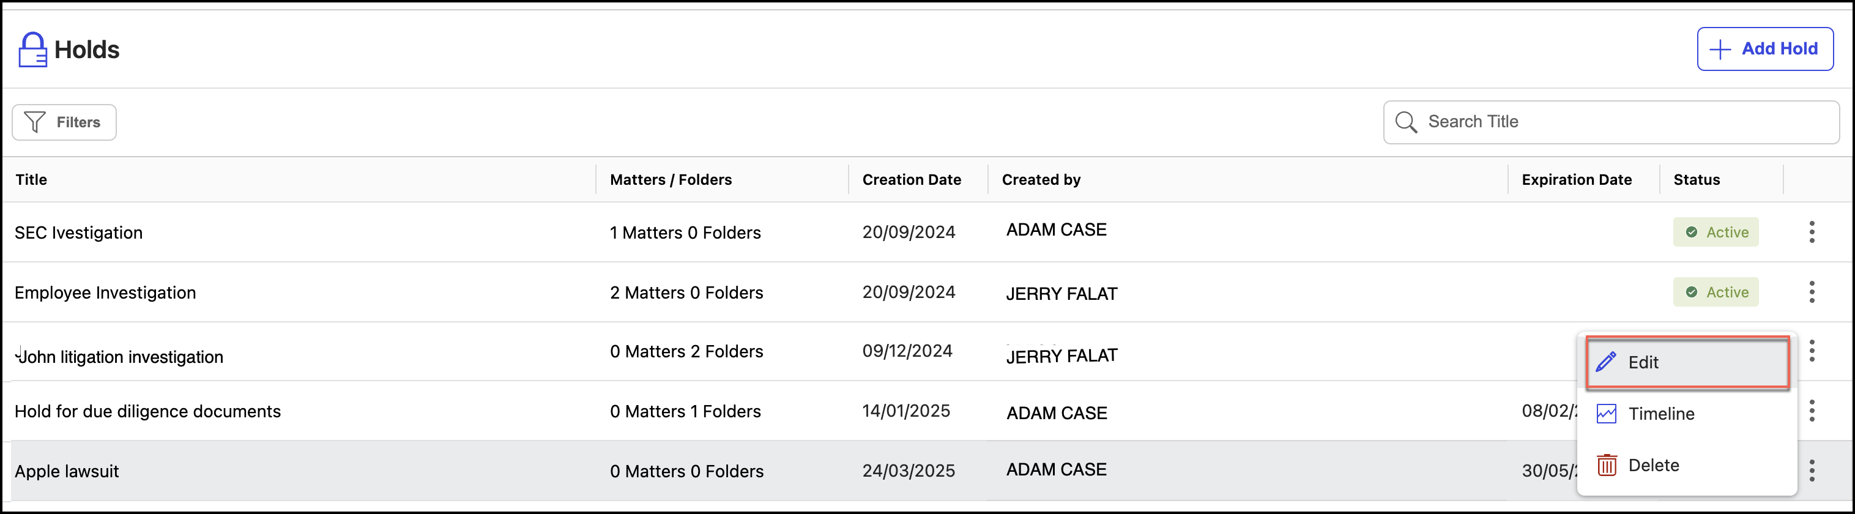Click the Holds lock icon
Viewport: 1855px width, 514px height.
tap(32, 50)
